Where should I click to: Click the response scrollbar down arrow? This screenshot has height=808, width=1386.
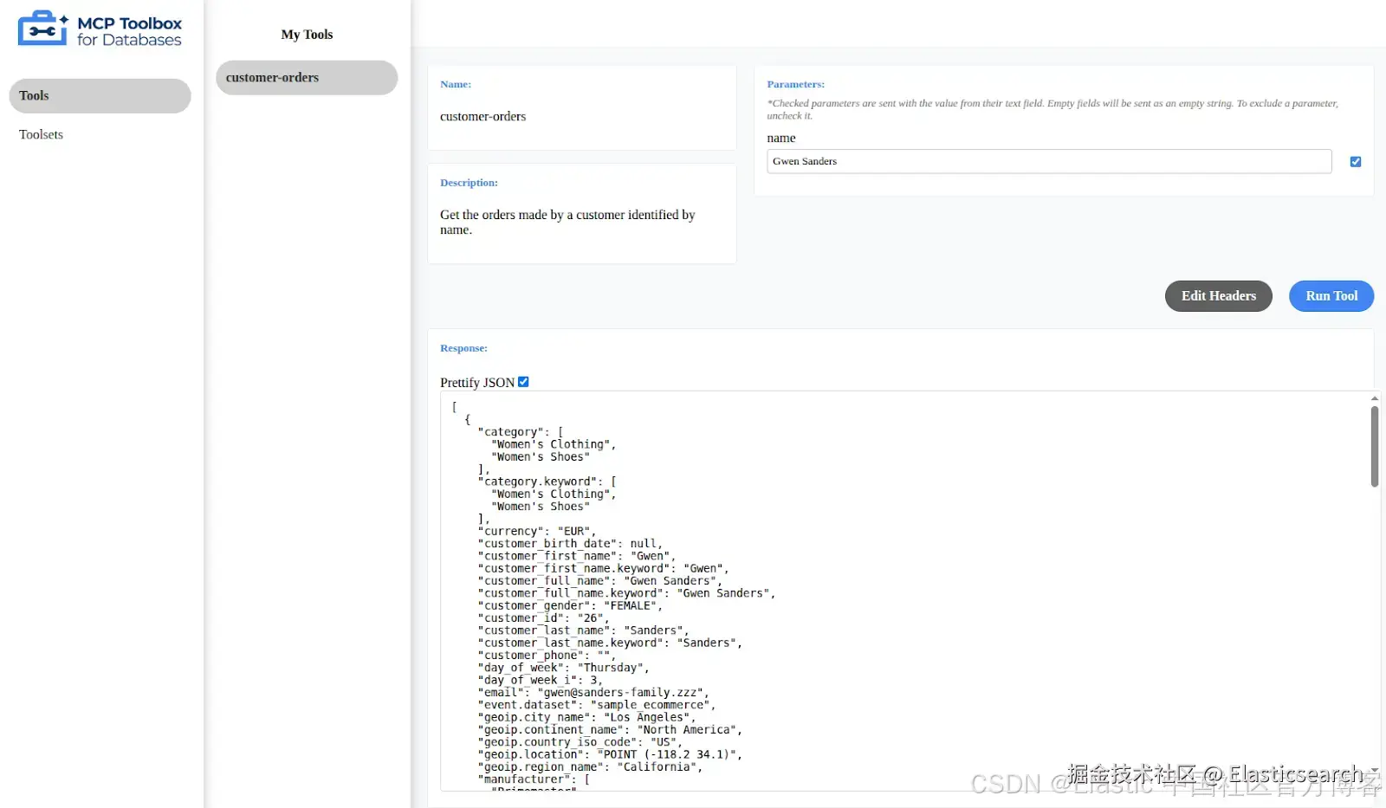[x=1374, y=770]
